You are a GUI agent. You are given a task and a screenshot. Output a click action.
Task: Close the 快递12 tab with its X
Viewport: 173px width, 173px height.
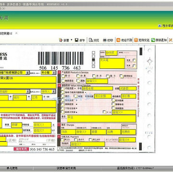(16, 33)
